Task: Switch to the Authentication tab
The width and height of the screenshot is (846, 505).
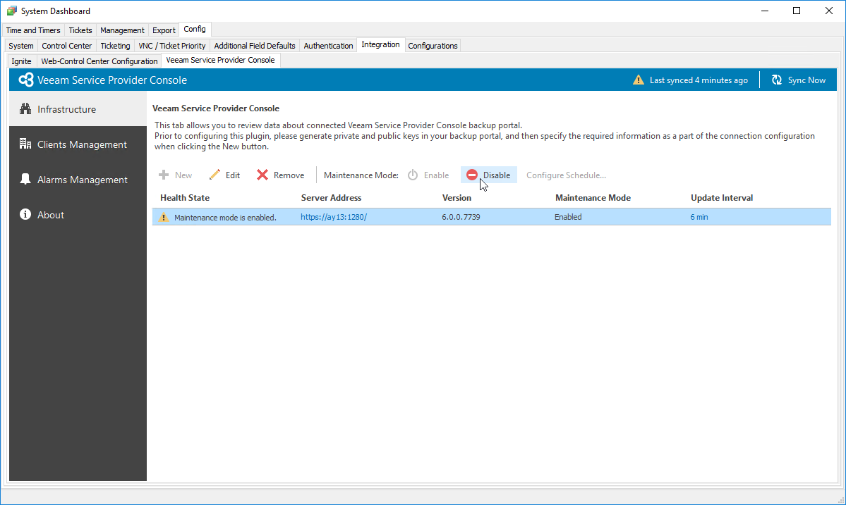Action: (328, 45)
